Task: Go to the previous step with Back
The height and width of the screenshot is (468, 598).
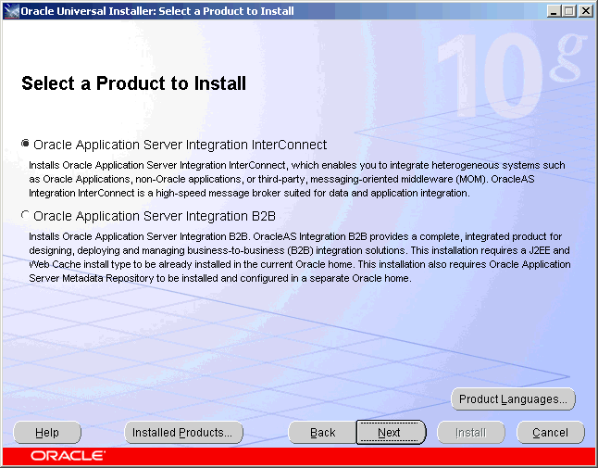Action: point(322,433)
